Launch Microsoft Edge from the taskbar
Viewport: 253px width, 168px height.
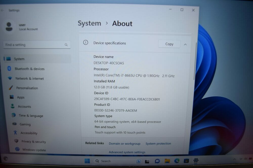tap(177, 161)
